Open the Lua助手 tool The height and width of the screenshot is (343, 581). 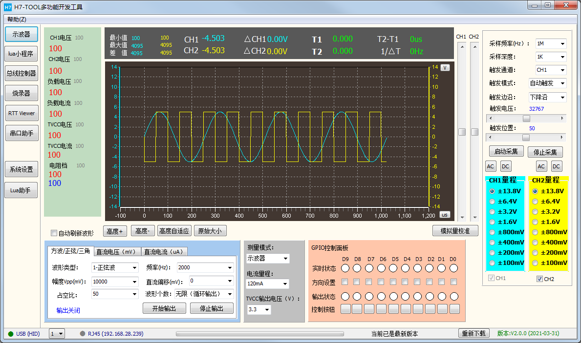tap(22, 191)
